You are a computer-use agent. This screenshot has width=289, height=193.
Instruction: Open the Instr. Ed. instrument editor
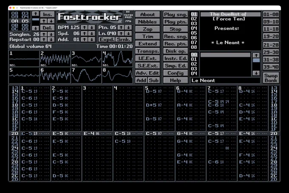click(x=176, y=58)
